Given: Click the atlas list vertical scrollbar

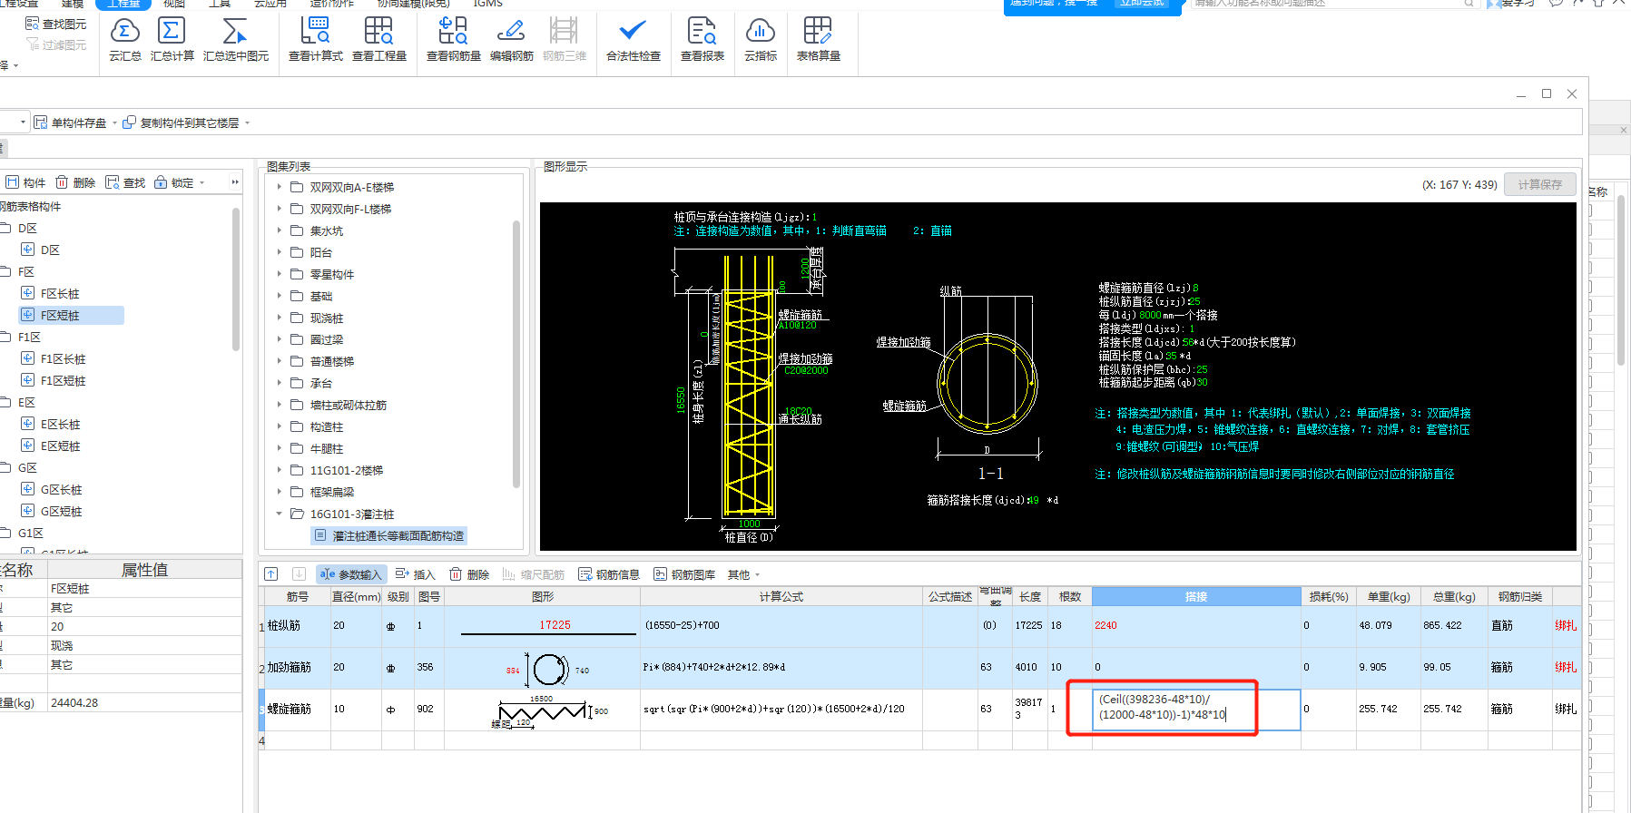Looking at the screenshot, I should tap(516, 354).
